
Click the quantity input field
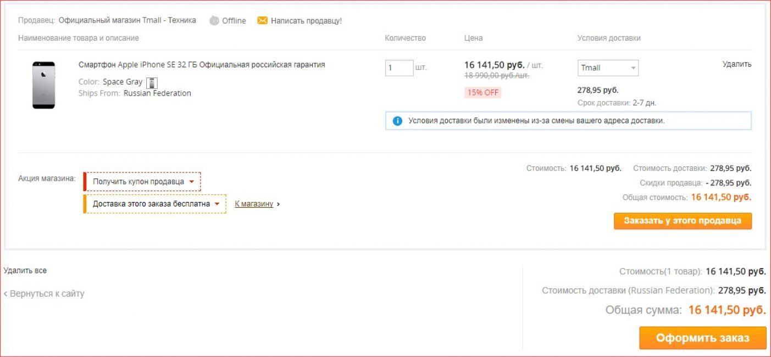pyautogui.click(x=399, y=68)
